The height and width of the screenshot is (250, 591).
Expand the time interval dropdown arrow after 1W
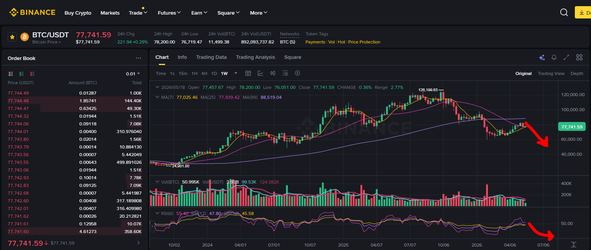236,73
